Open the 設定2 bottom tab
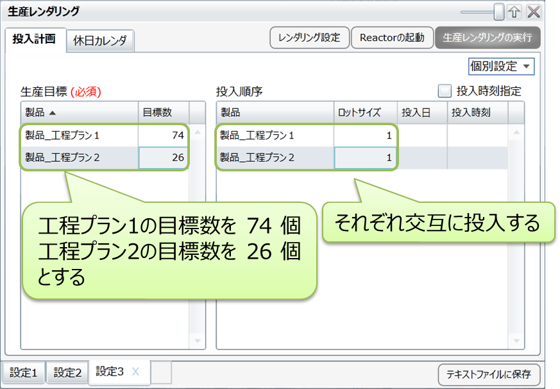The width and height of the screenshot is (560, 389). pyautogui.click(x=67, y=372)
